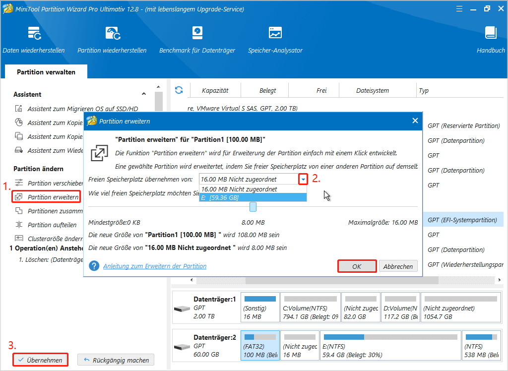Open the free space source dropdown arrow
The image size is (508, 371).
[303, 179]
